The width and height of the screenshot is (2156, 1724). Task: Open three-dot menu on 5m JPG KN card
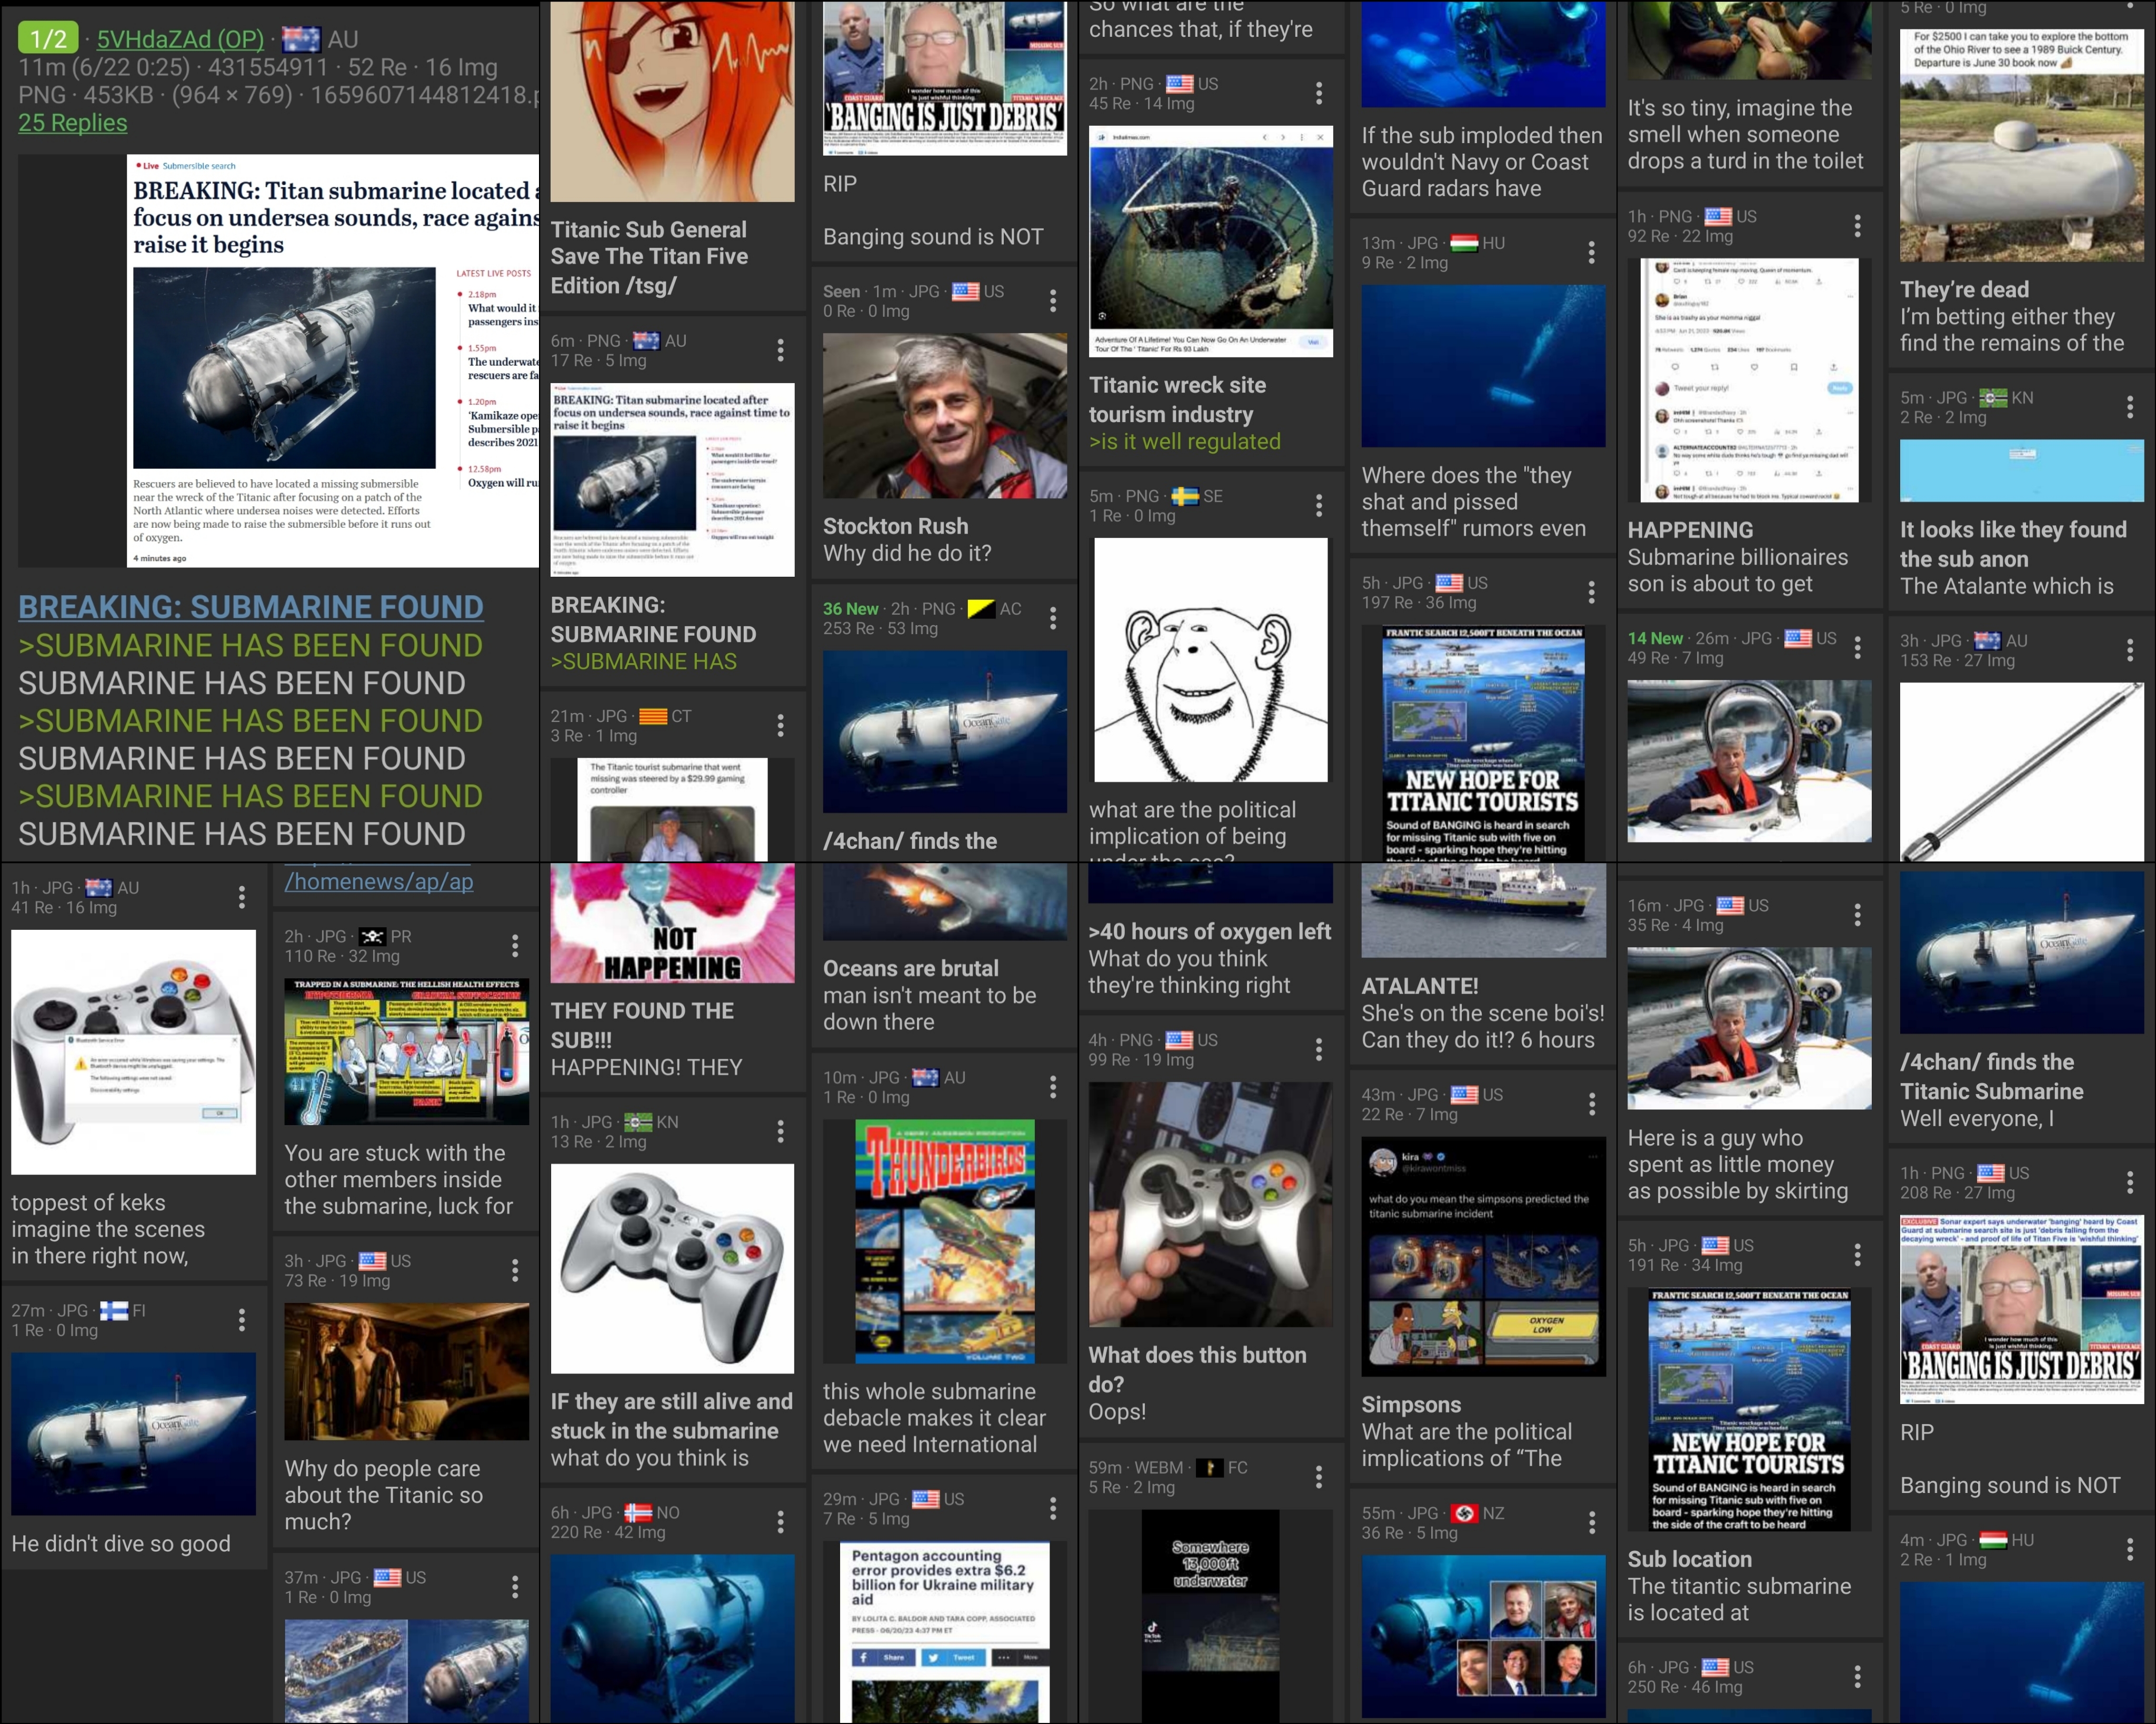(x=2129, y=407)
